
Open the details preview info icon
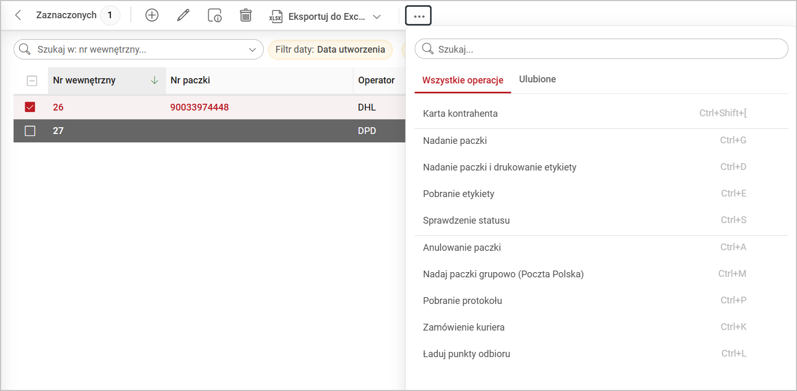coord(214,16)
